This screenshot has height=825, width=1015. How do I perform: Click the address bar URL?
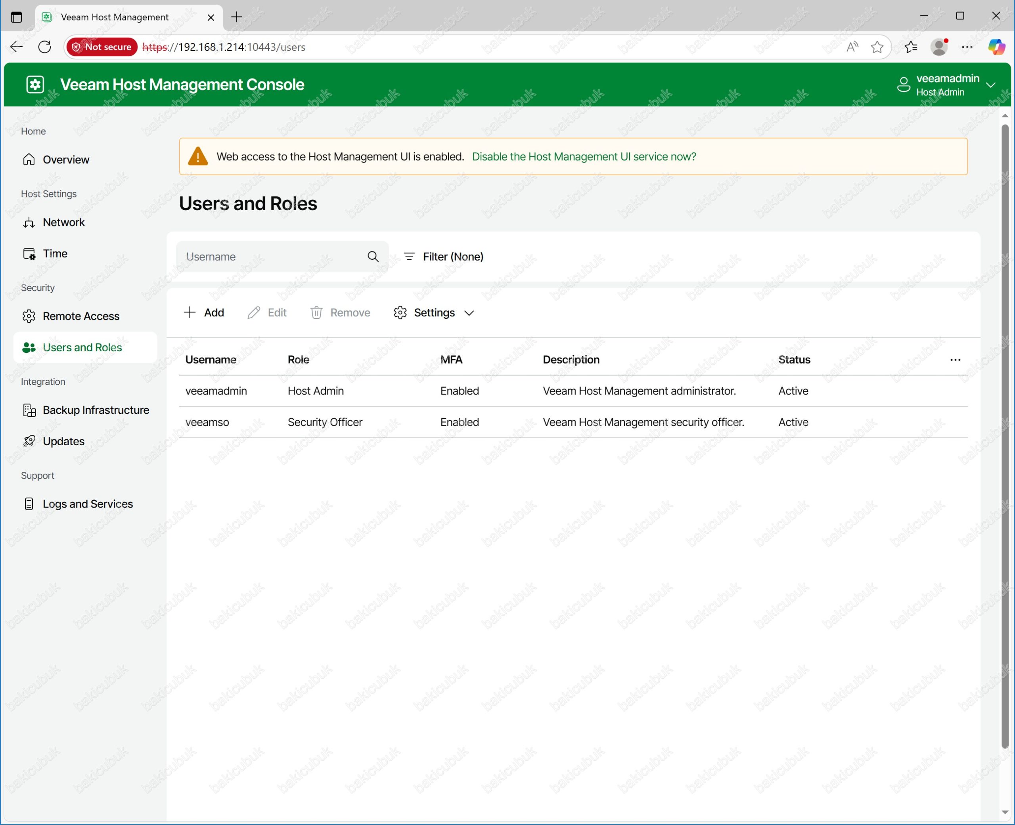(x=224, y=46)
